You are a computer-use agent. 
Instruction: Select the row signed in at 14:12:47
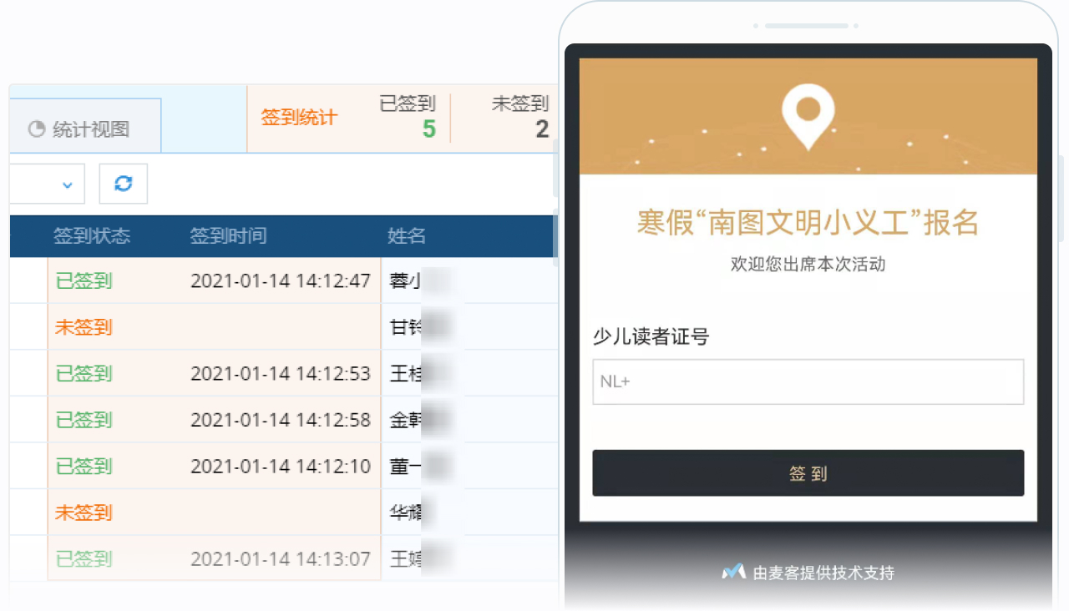(x=280, y=280)
